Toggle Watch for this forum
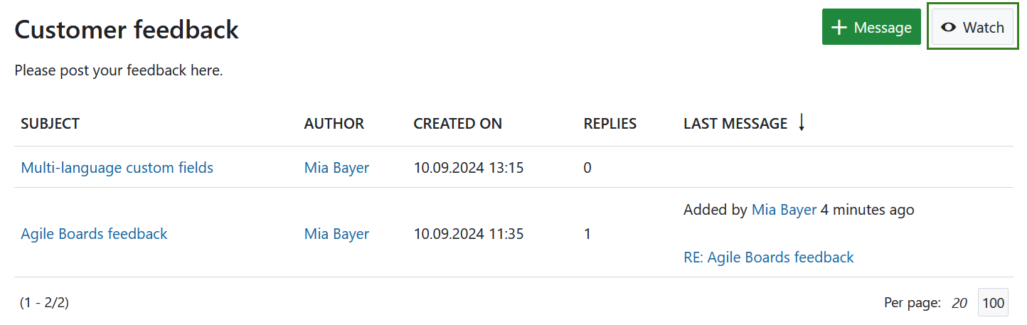Screen dimensions: 1027x325 click(972, 28)
